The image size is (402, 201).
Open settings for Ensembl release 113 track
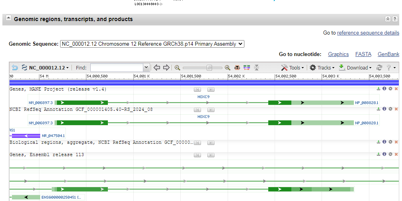tap(390, 154)
